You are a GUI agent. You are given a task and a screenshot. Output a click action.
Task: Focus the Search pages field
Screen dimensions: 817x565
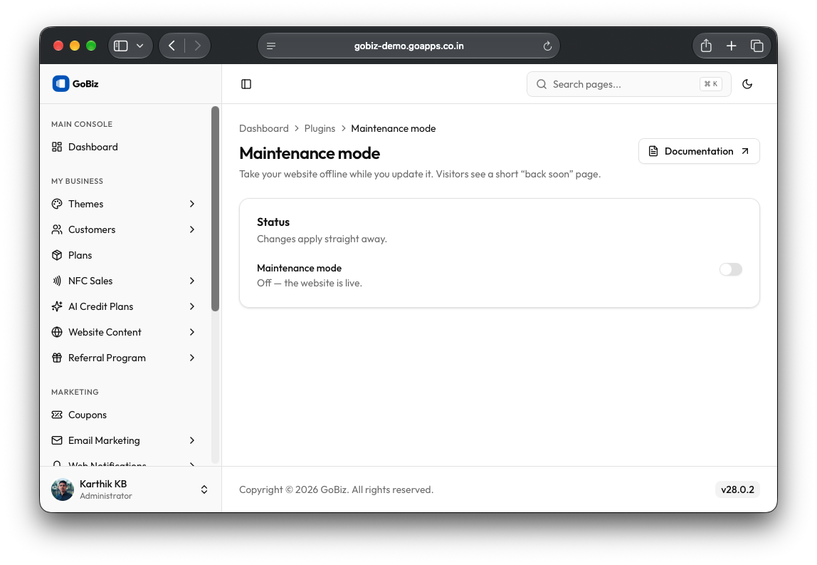629,84
